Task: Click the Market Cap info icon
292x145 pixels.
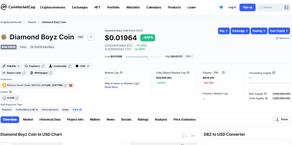Action: click(121, 73)
